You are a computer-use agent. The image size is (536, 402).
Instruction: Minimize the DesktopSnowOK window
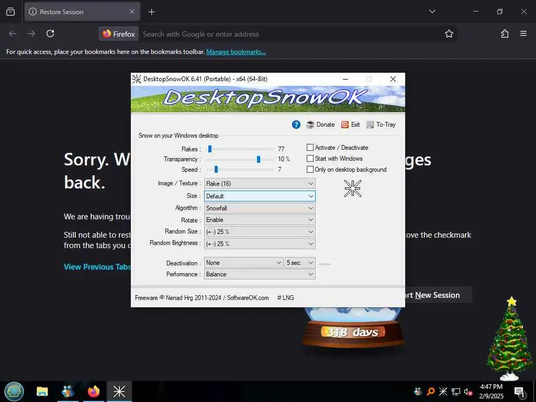(345, 79)
